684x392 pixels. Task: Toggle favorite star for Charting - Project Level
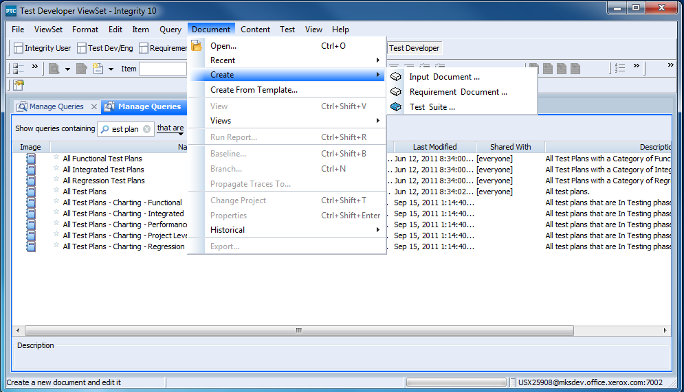coord(56,234)
